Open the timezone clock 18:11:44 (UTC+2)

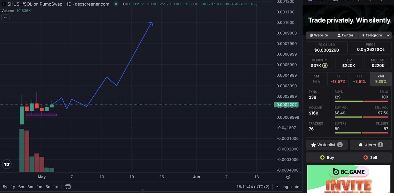coord(253,187)
